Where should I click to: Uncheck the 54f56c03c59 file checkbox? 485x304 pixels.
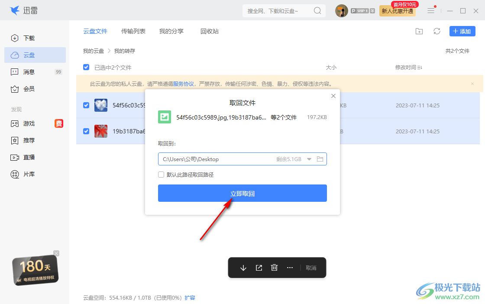point(86,105)
